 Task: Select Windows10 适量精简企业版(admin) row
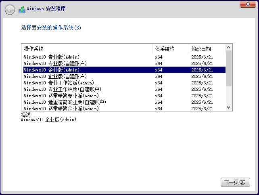pyautogui.click(x=124, y=108)
